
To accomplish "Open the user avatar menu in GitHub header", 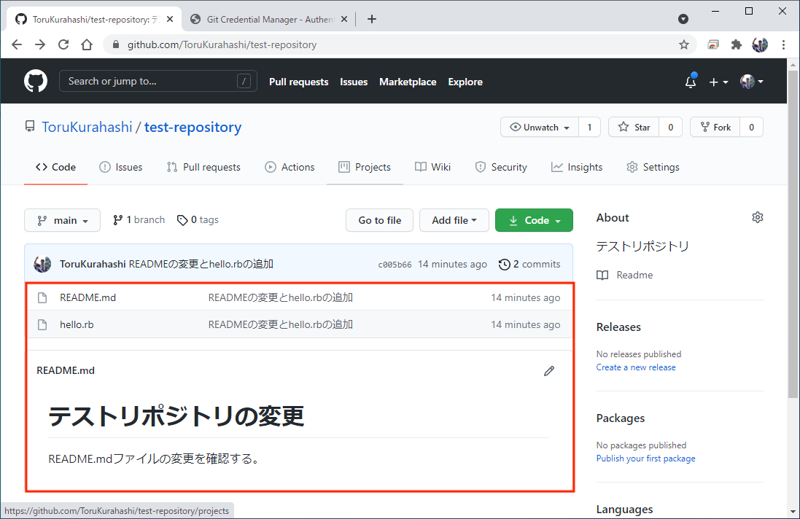I will [x=752, y=82].
